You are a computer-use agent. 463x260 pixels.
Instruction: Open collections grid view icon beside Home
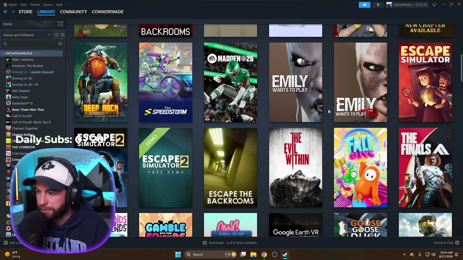click(60, 24)
